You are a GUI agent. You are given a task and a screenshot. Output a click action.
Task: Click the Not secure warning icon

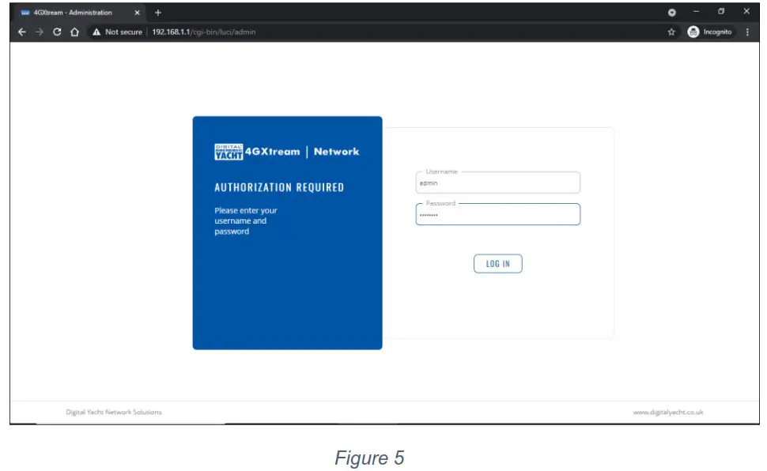96,32
